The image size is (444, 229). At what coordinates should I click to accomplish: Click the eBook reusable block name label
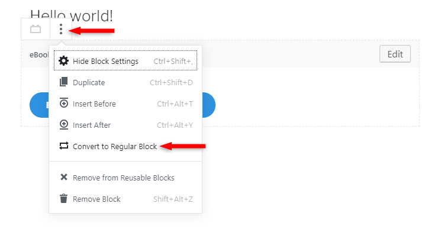[39, 54]
